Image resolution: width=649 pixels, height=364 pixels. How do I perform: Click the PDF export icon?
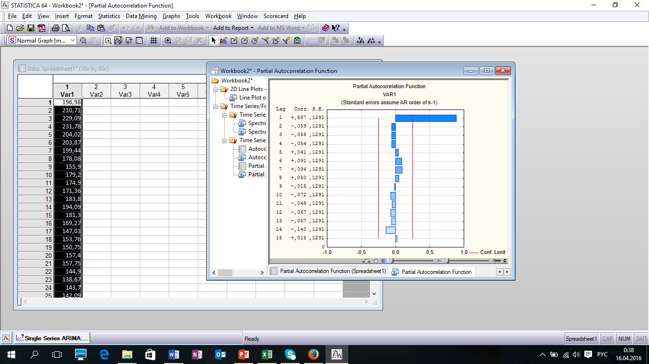[41, 28]
